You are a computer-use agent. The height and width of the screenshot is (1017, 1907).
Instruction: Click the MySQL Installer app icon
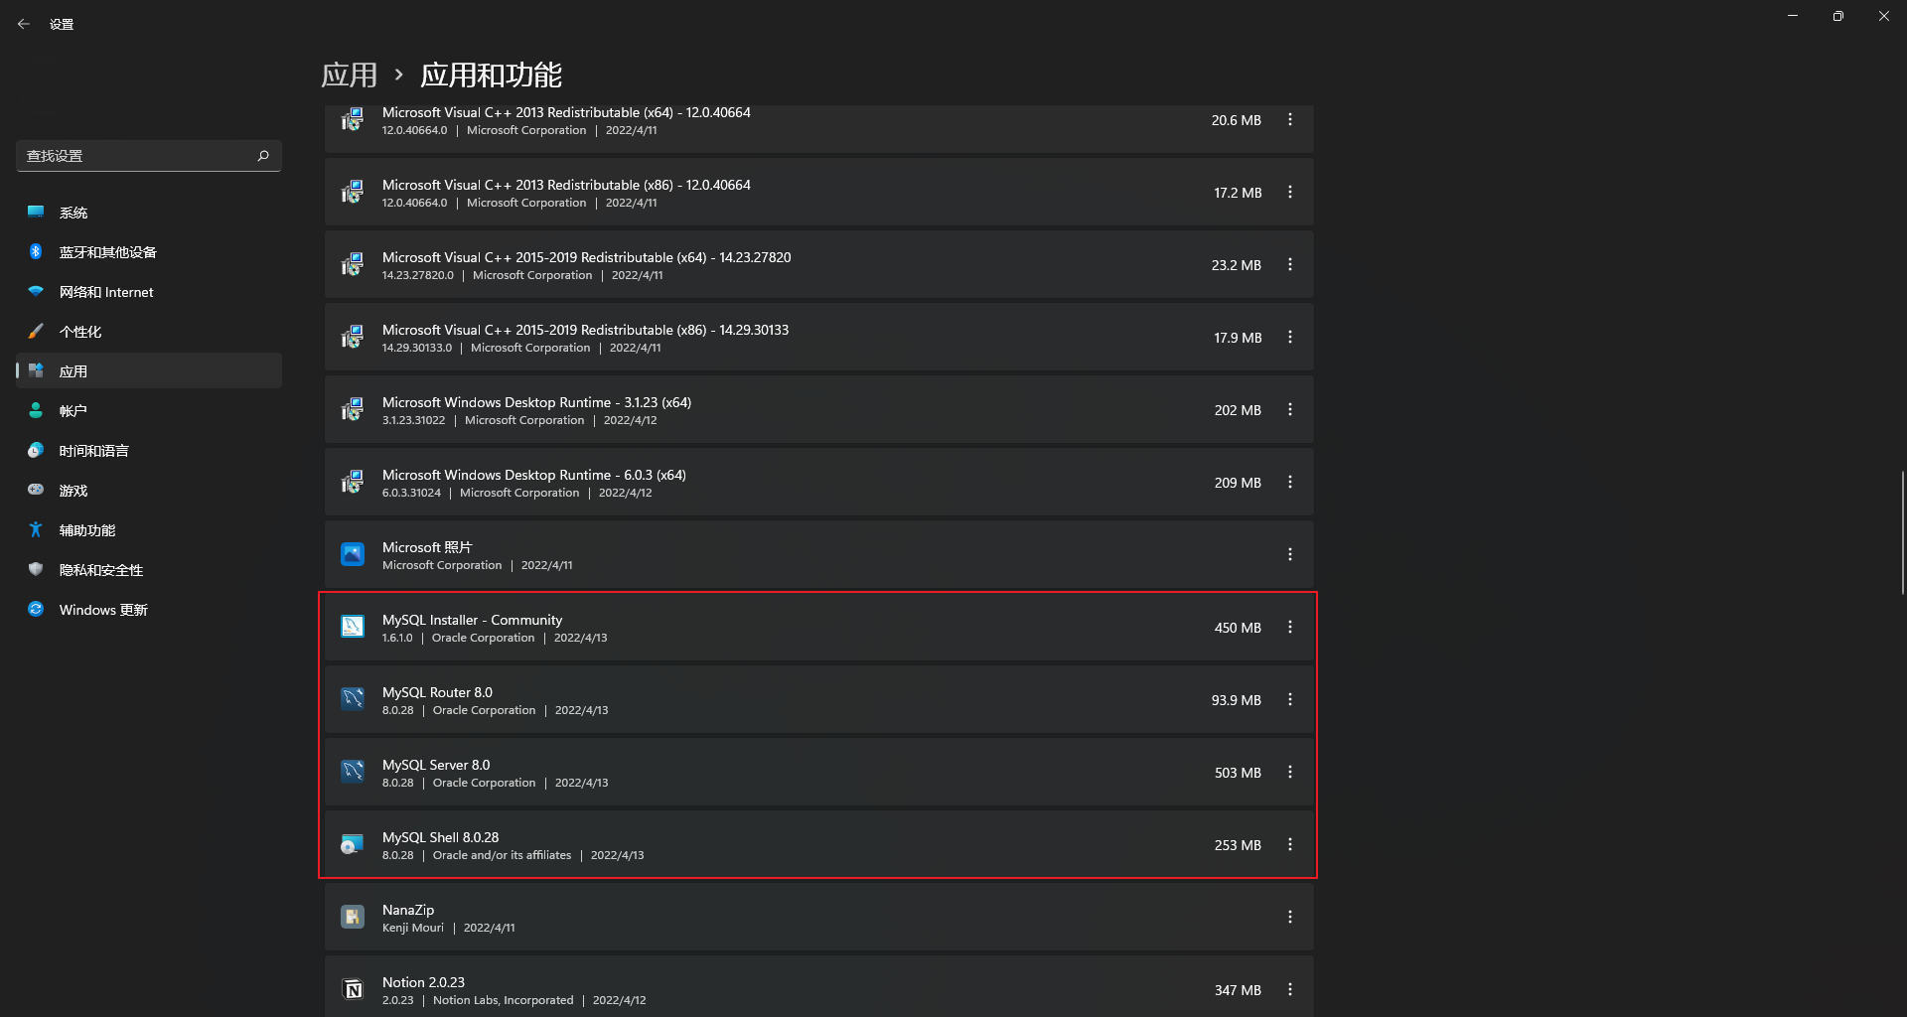tap(353, 627)
